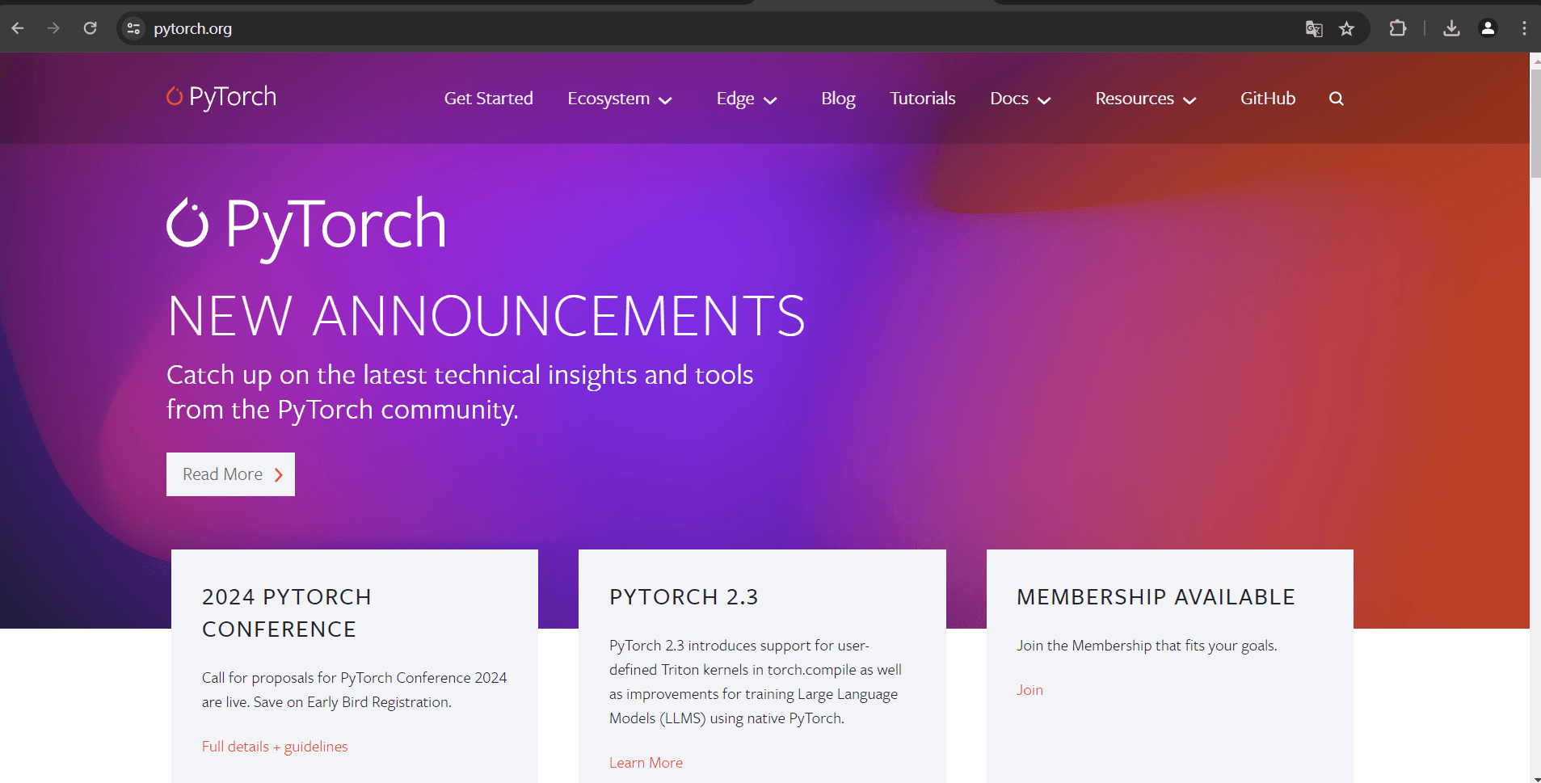Reload the pytorch.org page
1541x783 pixels.
[90, 28]
